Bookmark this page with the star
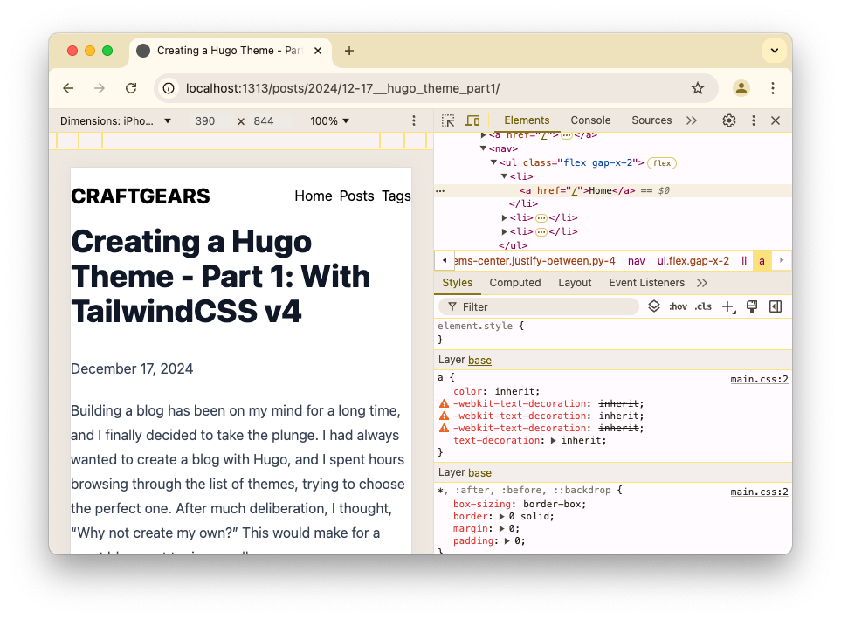The image size is (841, 619). 697,88
